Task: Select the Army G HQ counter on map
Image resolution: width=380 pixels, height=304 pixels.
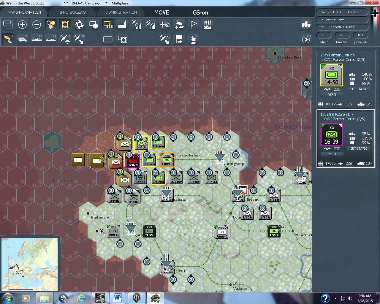Action: click(x=221, y=232)
